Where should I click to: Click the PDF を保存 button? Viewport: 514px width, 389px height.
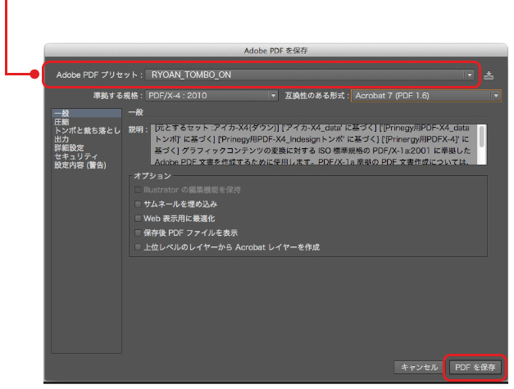(475, 368)
